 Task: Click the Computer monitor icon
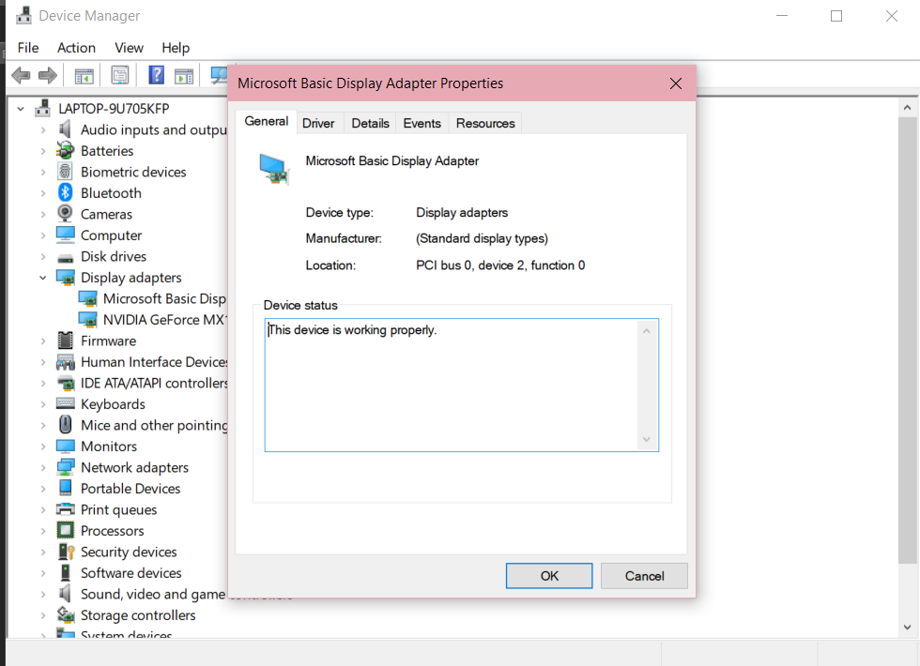(65, 235)
